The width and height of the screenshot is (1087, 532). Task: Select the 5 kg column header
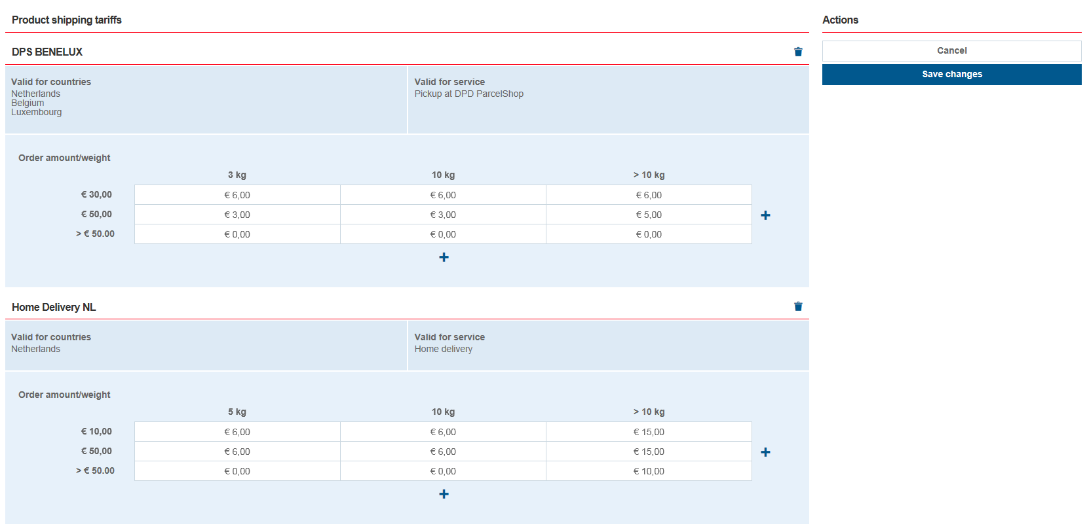[237, 412]
